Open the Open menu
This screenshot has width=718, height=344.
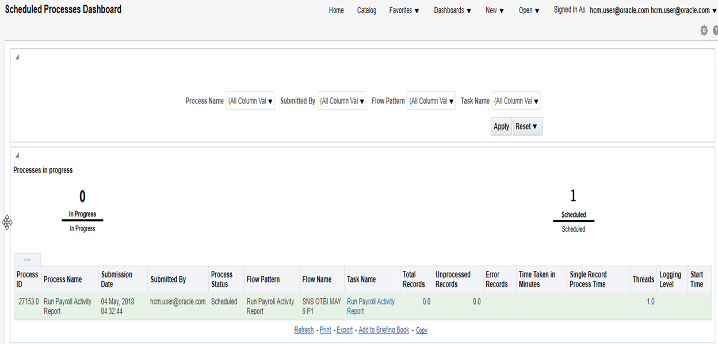[x=529, y=10]
